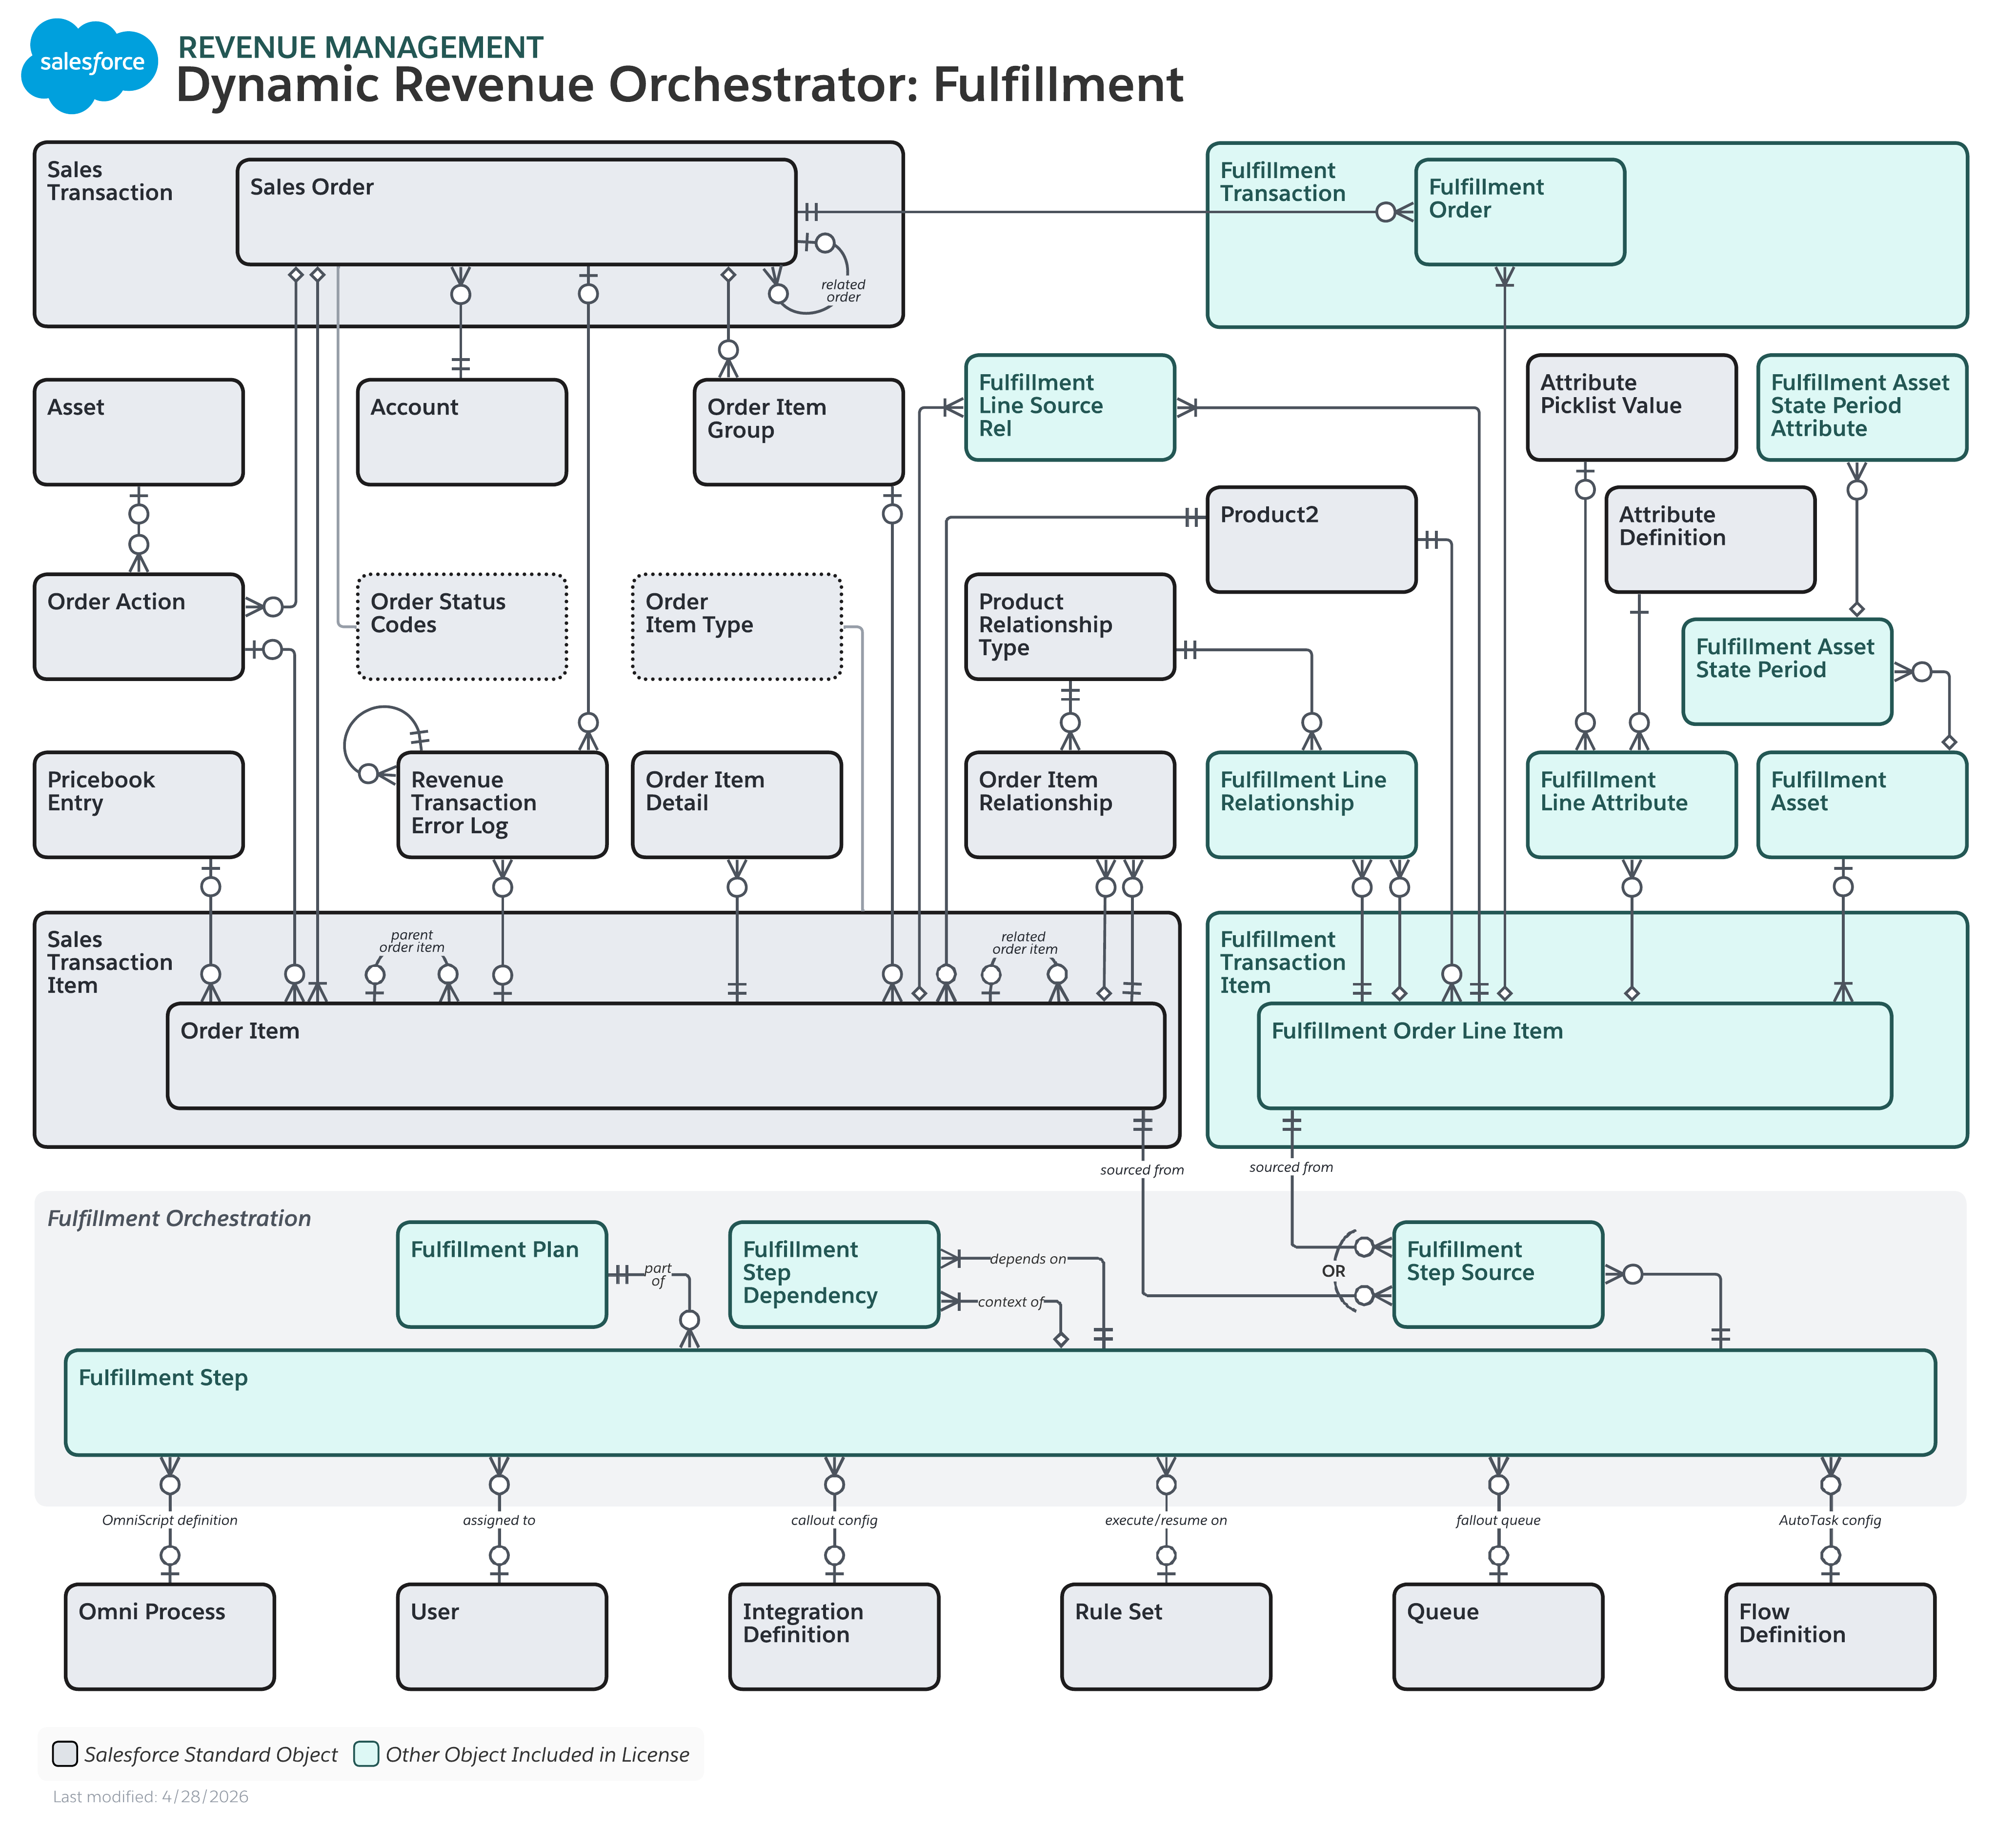Select the Flow Definition box
Image resolution: width=1996 pixels, height=1848 pixels.
1830,1636
